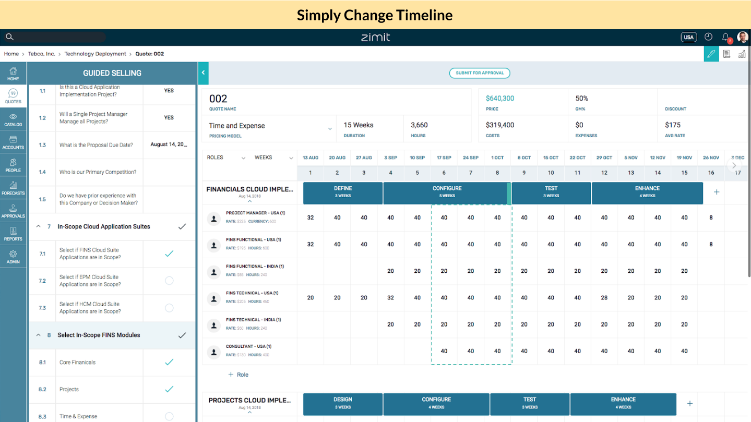Open the notifications bell
The width and height of the screenshot is (751, 422).
725,37
